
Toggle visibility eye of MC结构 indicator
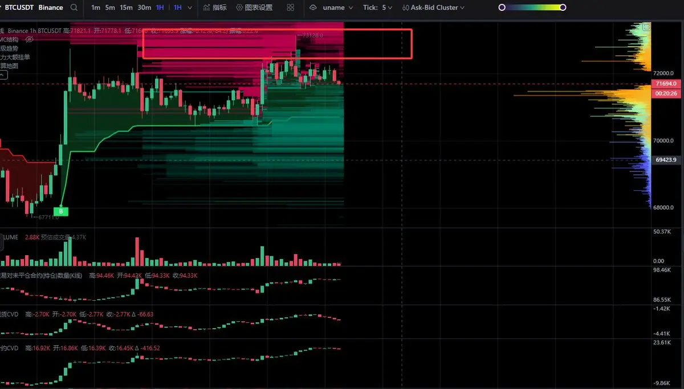pos(30,39)
